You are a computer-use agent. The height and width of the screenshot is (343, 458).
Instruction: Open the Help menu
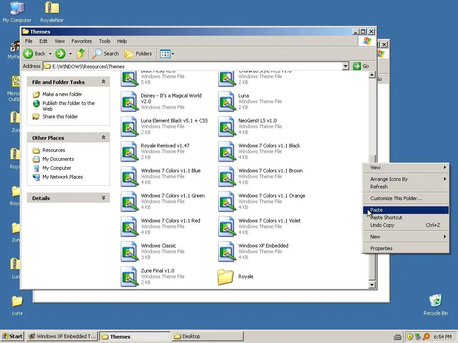point(122,41)
